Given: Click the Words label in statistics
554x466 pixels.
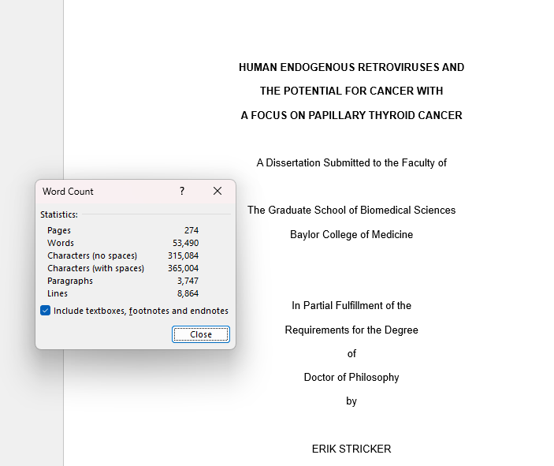Looking at the screenshot, I should (x=61, y=244).
